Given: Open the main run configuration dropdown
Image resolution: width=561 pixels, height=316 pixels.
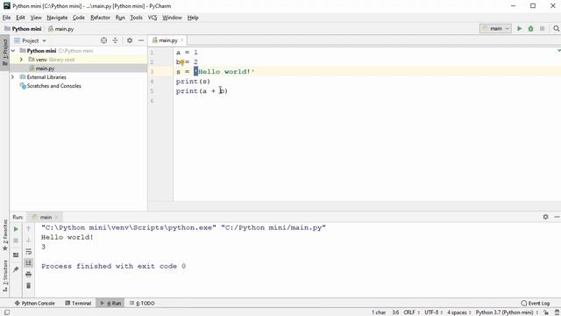Looking at the screenshot, I should (x=495, y=29).
